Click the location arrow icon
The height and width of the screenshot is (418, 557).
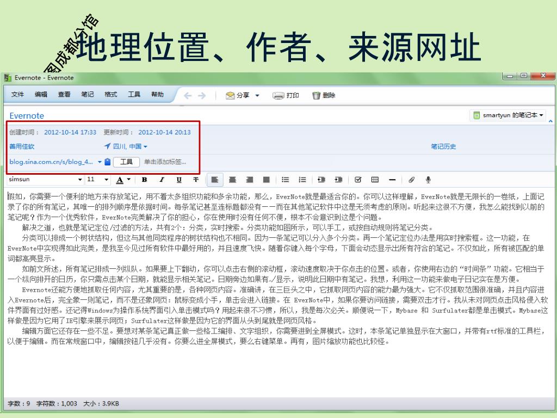pyautogui.click(x=107, y=146)
